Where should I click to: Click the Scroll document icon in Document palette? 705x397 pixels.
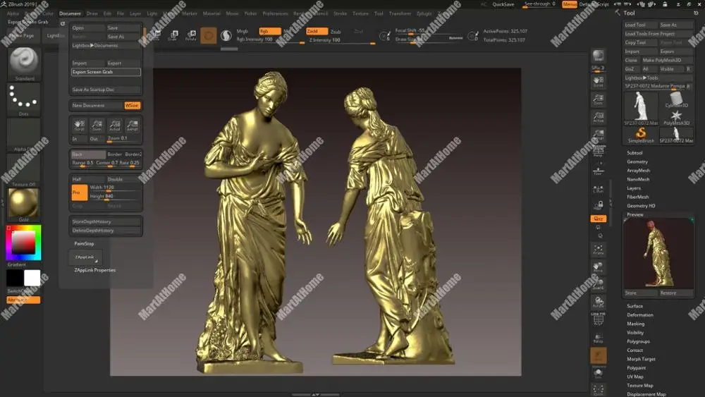tap(79, 125)
